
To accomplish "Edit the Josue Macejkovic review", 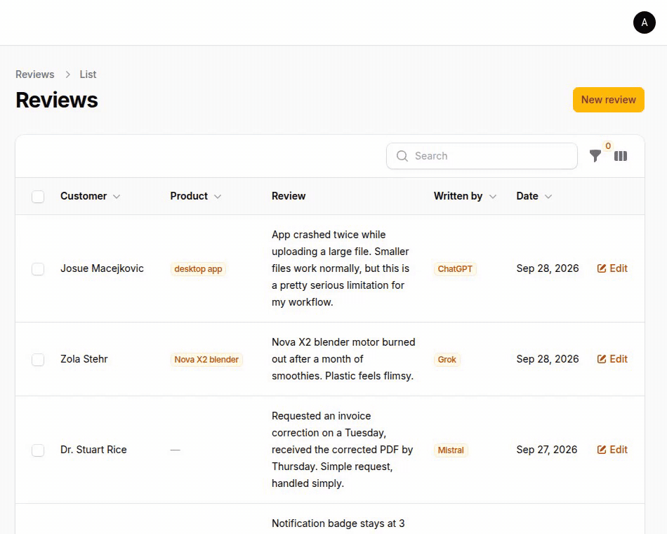I will coord(612,268).
